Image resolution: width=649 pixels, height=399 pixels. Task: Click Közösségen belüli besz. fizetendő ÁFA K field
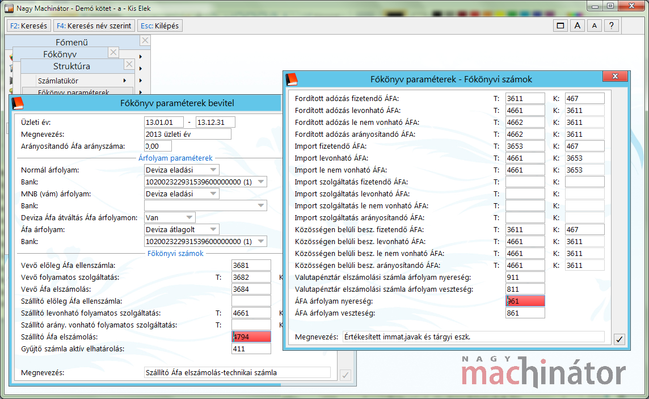(x=584, y=229)
